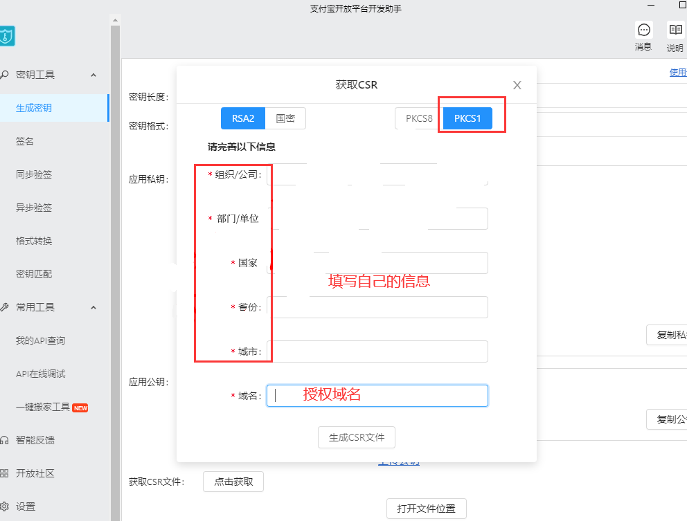Click the gear icon beside 设置
The height and width of the screenshot is (521, 687).
[x=4, y=506]
